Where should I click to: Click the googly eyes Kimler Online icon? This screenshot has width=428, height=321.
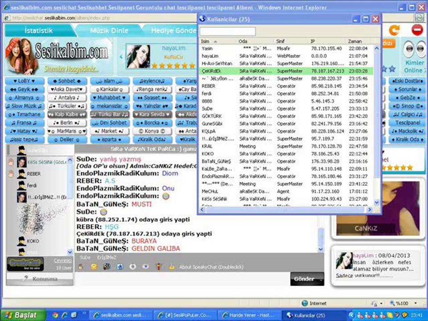point(414,49)
